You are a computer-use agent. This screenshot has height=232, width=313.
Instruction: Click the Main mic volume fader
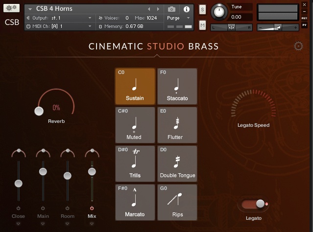pyautogui.click(x=43, y=171)
